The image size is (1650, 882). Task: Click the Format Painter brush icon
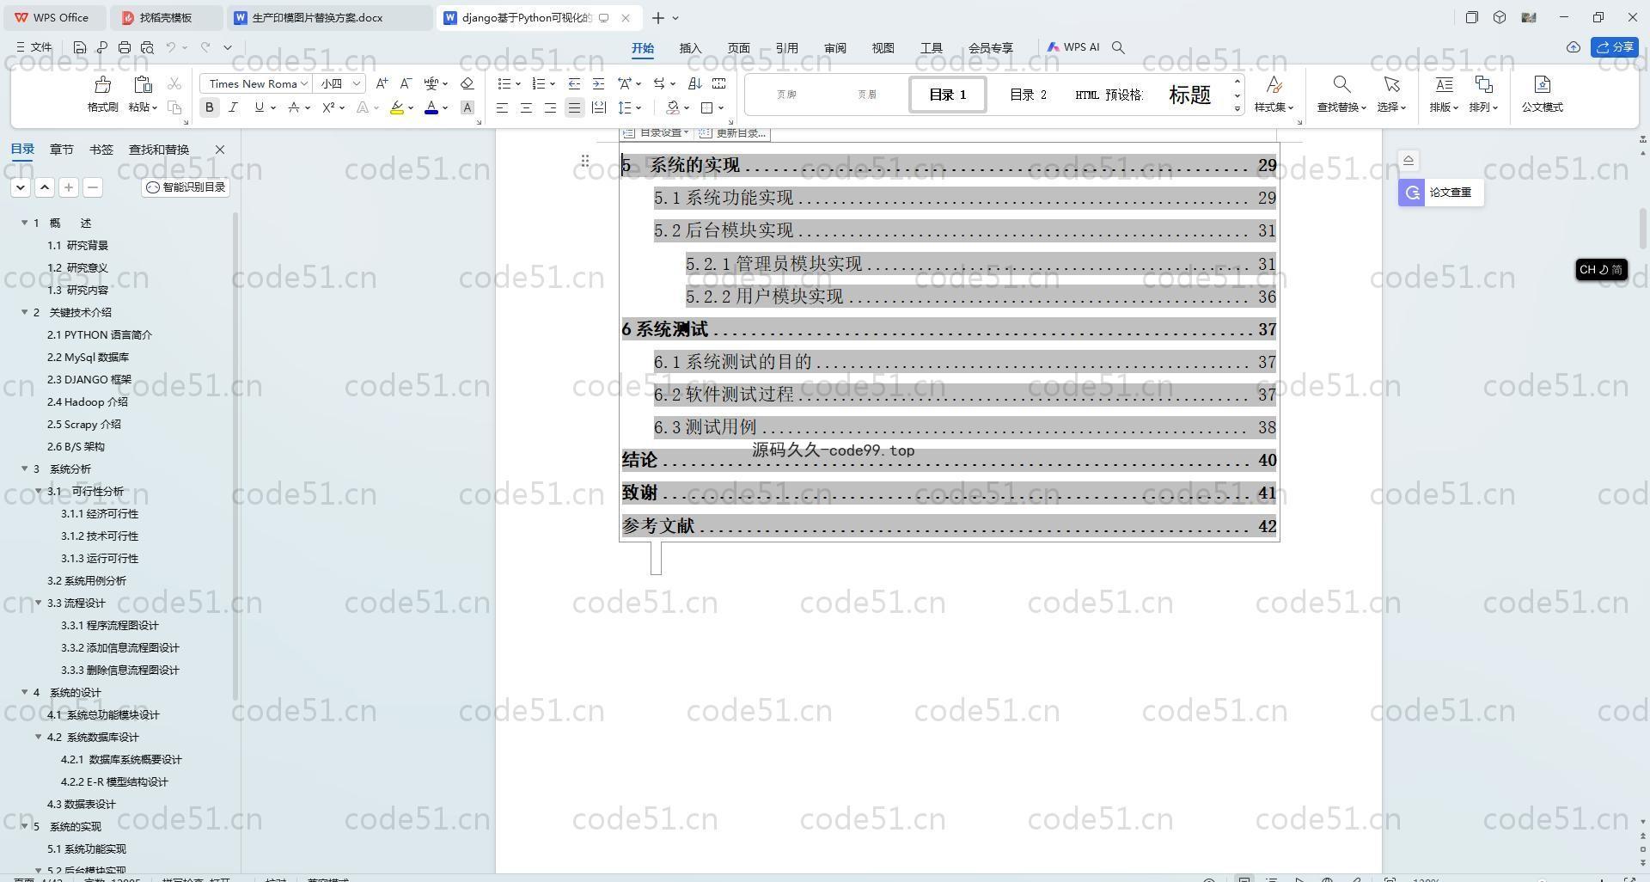pos(103,84)
